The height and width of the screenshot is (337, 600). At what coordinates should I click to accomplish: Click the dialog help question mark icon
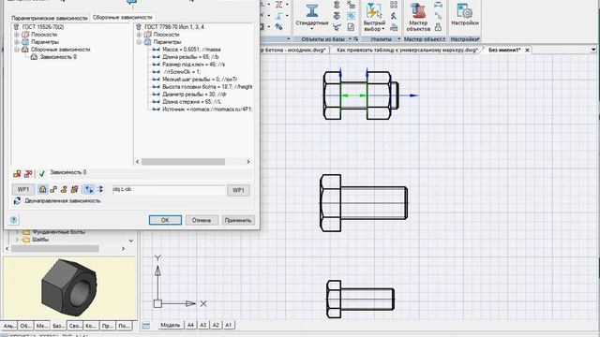tap(14, 220)
